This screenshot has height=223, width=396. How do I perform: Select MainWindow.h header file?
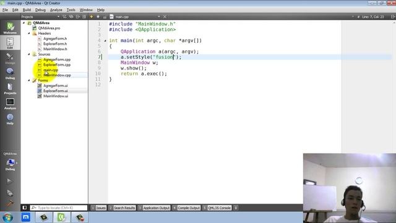point(55,49)
